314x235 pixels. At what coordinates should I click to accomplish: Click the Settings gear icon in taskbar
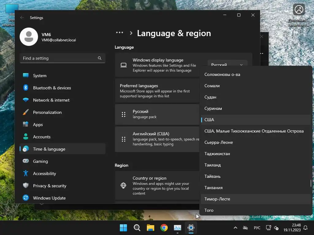point(191,228)
